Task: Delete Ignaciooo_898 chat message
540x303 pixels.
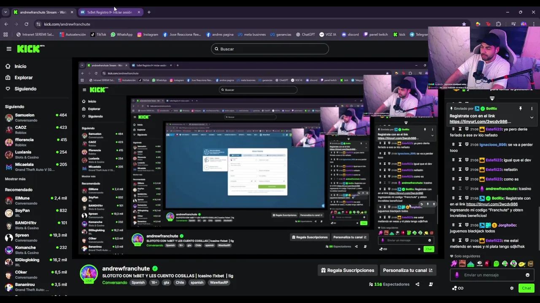Action: coord(454,144)
